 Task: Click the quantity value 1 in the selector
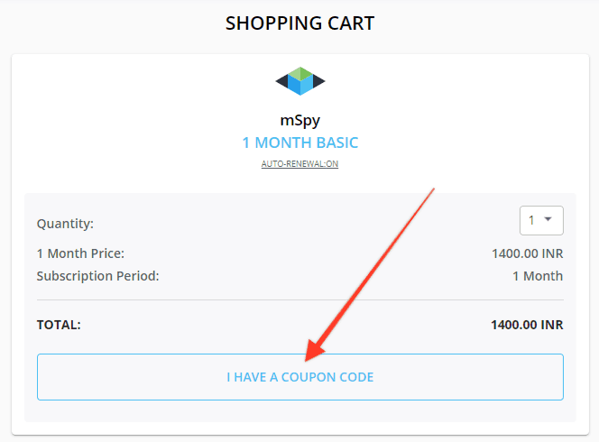(x=531, y=220)
